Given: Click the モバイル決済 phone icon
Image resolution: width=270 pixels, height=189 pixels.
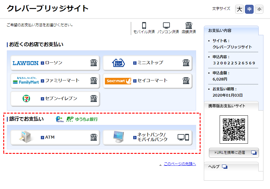Looking at the screenshot, I should (144, 26).
